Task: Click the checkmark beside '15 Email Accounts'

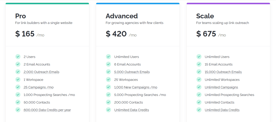Action: point(199,64)
